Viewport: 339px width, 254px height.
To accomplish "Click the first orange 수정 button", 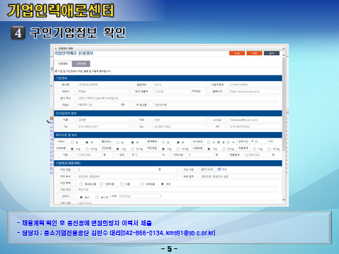I will (237, 54).
